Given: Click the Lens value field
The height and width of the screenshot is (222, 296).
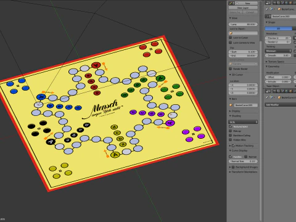Looking at the screenshot, I should (243, 24).
